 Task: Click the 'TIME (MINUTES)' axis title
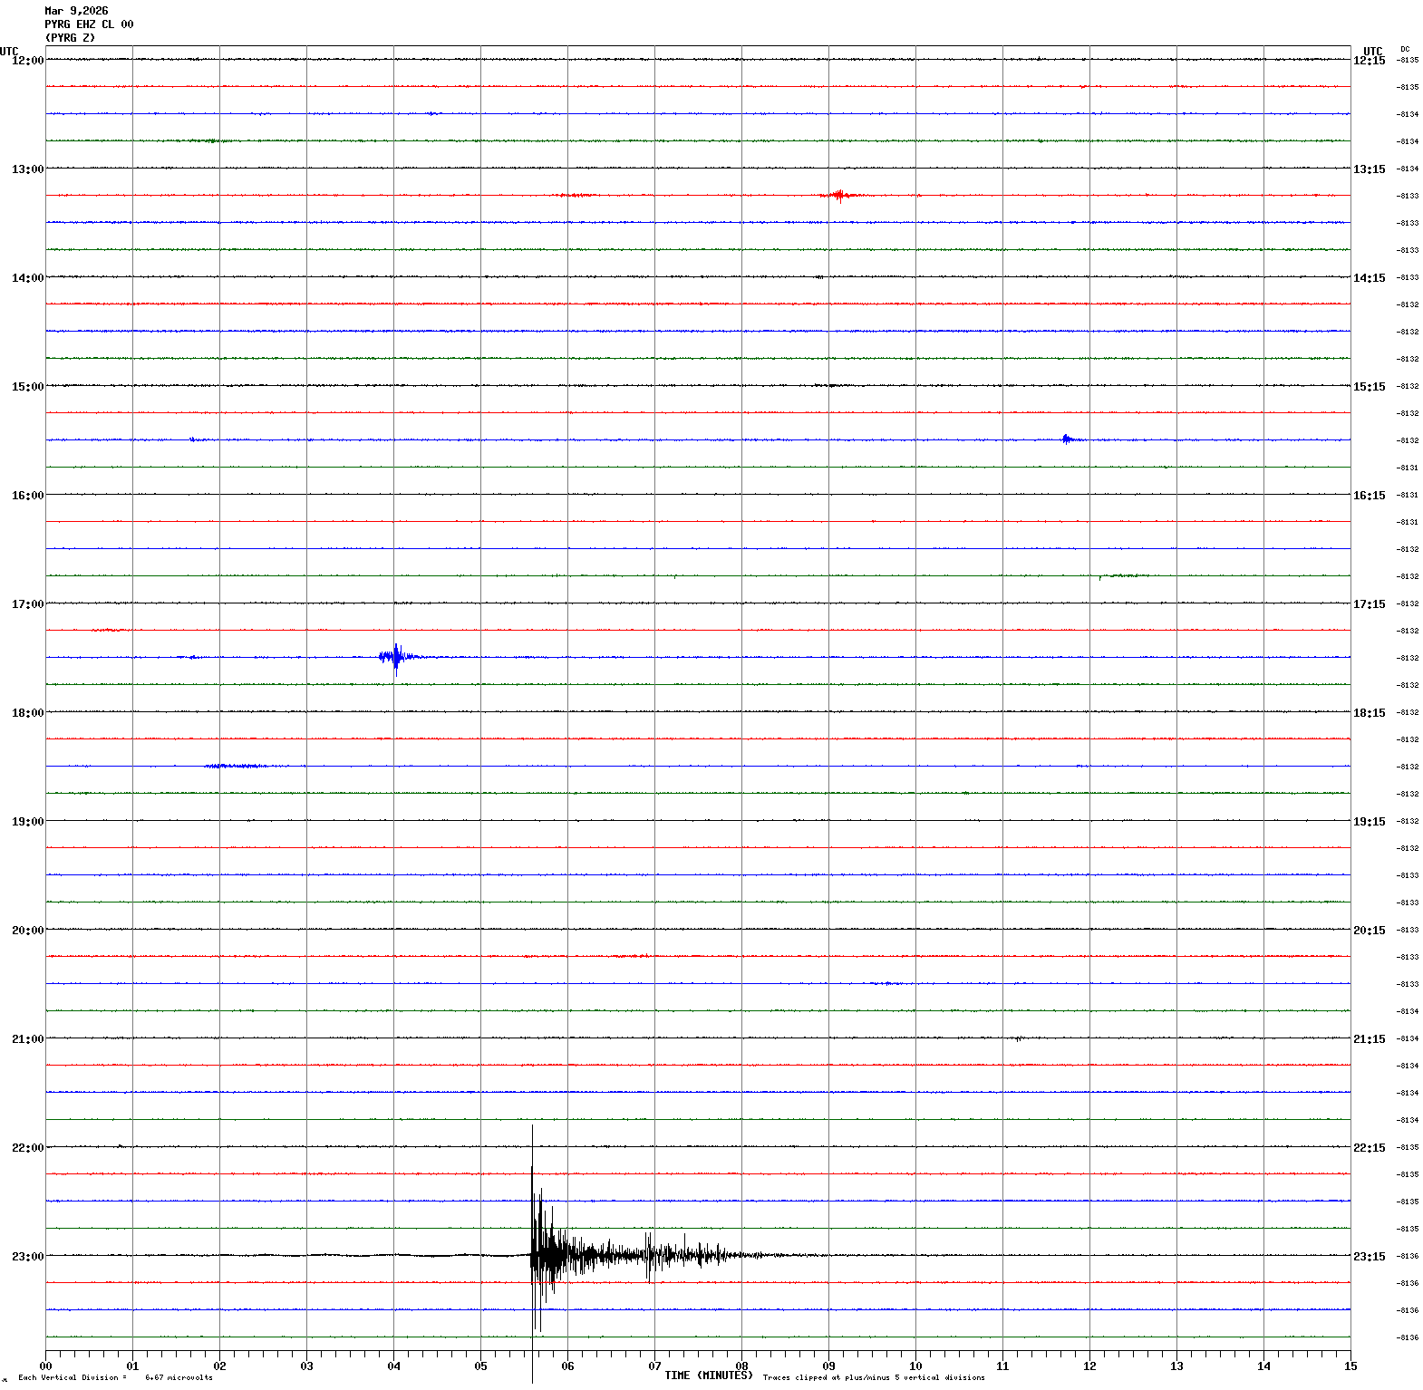coord(708,1376)
